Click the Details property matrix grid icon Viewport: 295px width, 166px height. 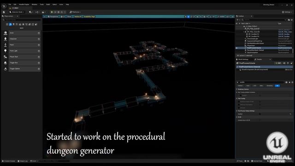coord(287,82)
